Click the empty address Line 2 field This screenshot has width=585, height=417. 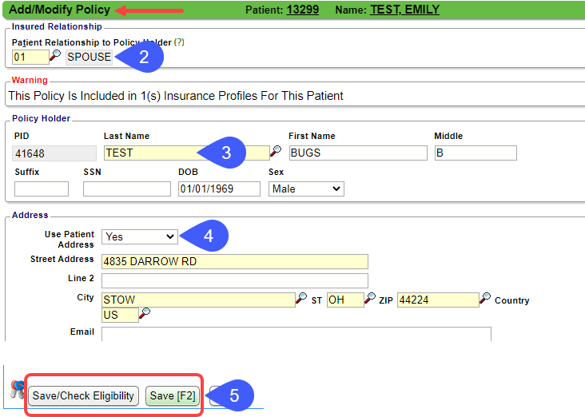[235, 280]
